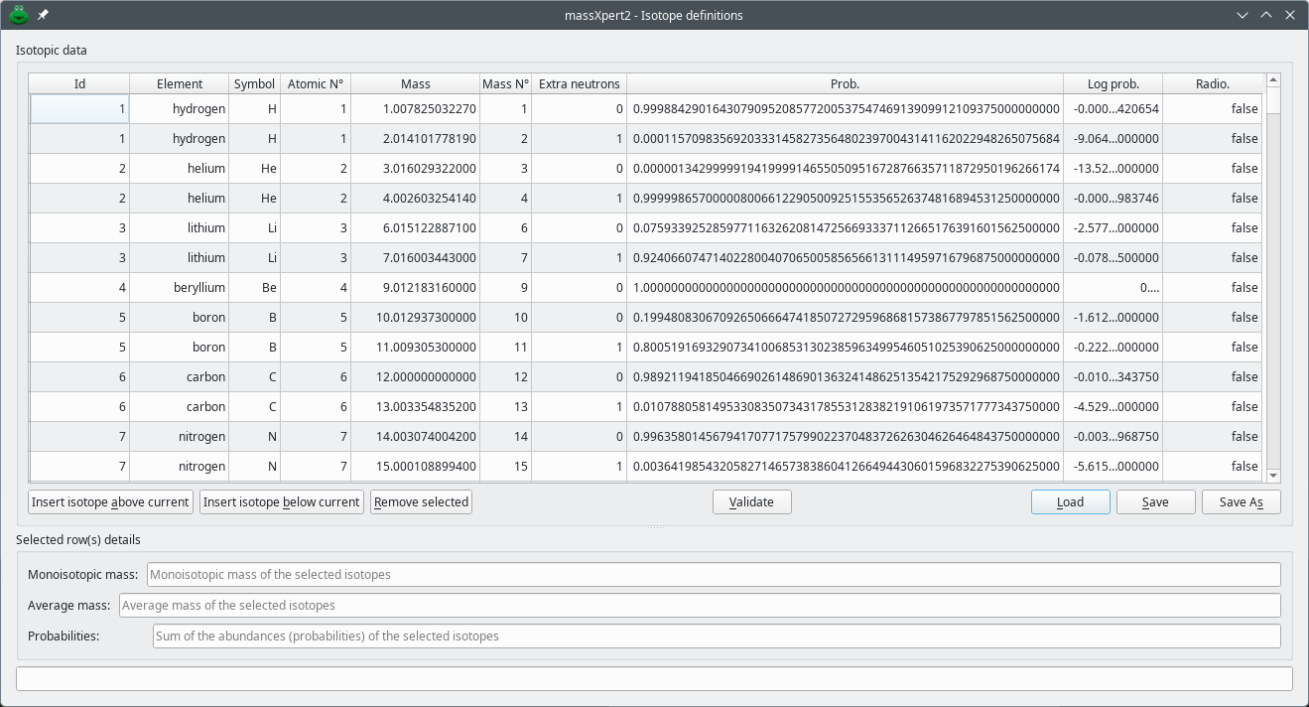The height and width of the screenshot is (707, 1309).
Task: Remove the selected isotope
Action: coord(421,502)
